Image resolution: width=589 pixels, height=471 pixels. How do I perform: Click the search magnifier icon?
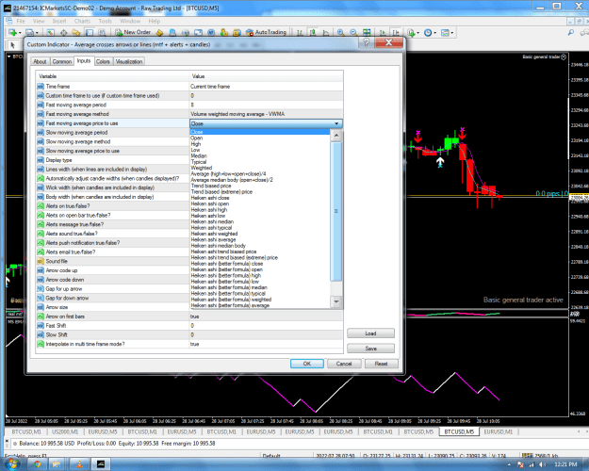pyautogui.click(x=571, y=33)
